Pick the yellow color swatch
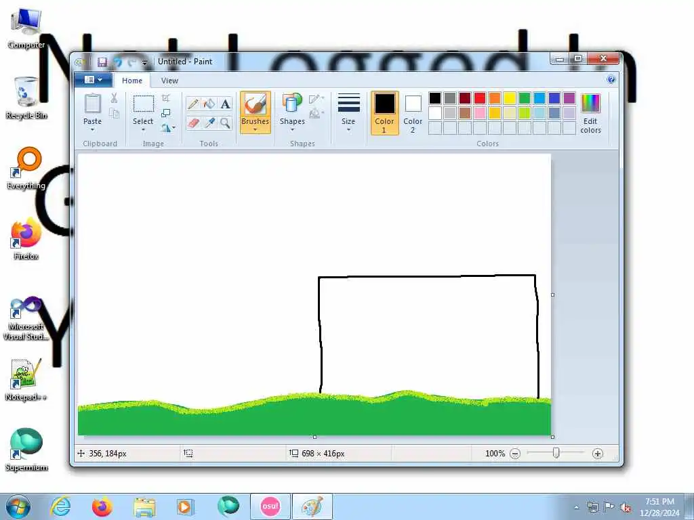The image size is (694, 520). (x=510, y=98)
